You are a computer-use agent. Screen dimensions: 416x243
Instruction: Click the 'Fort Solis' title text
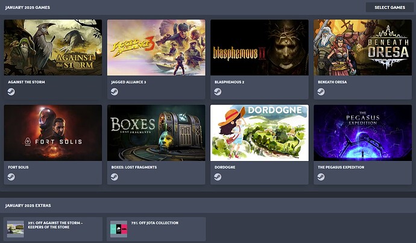click(18, 167)
